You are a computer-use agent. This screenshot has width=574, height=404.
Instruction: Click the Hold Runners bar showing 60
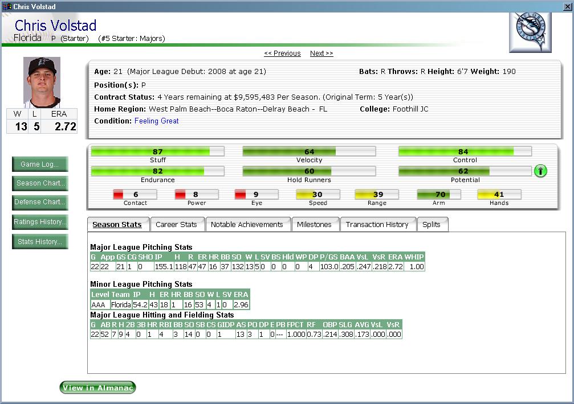[x=309, y=171]
